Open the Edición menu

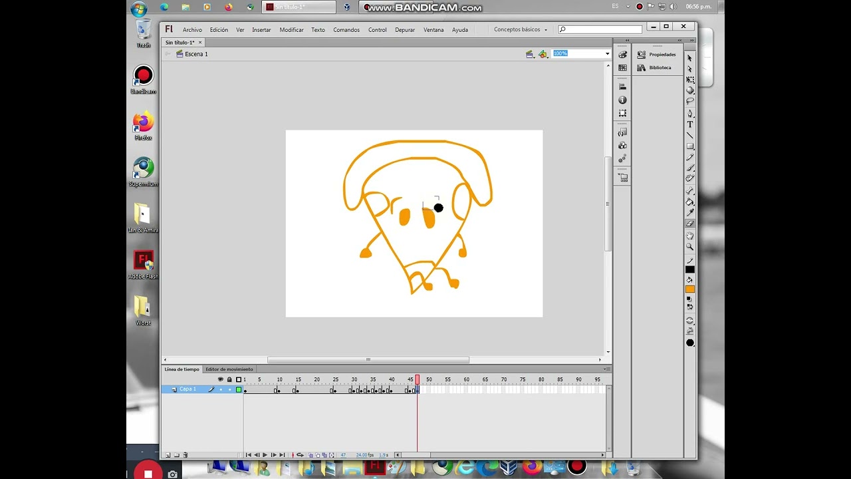click(x=219, y=30)
